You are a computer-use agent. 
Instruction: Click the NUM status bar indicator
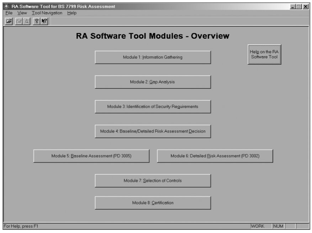tap(278, 226)
